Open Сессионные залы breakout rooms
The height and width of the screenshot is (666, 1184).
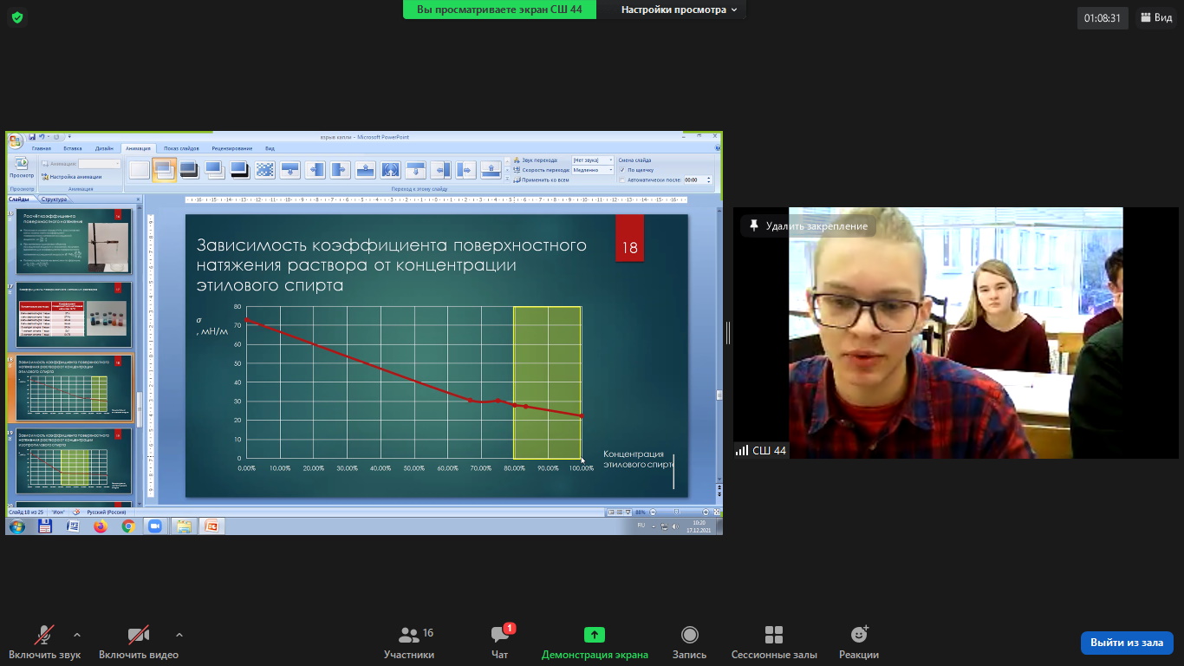coord(774,643)
